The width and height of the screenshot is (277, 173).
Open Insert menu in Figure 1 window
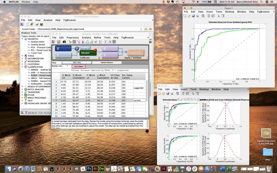tap(209, 12)
